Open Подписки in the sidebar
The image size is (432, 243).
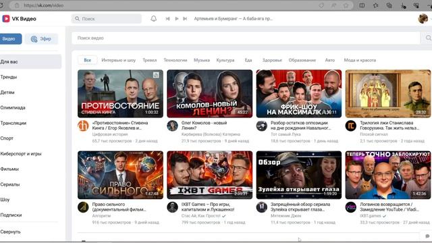click(11, 215)
